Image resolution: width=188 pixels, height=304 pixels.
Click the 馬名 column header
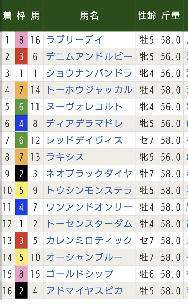pos(89,16)
